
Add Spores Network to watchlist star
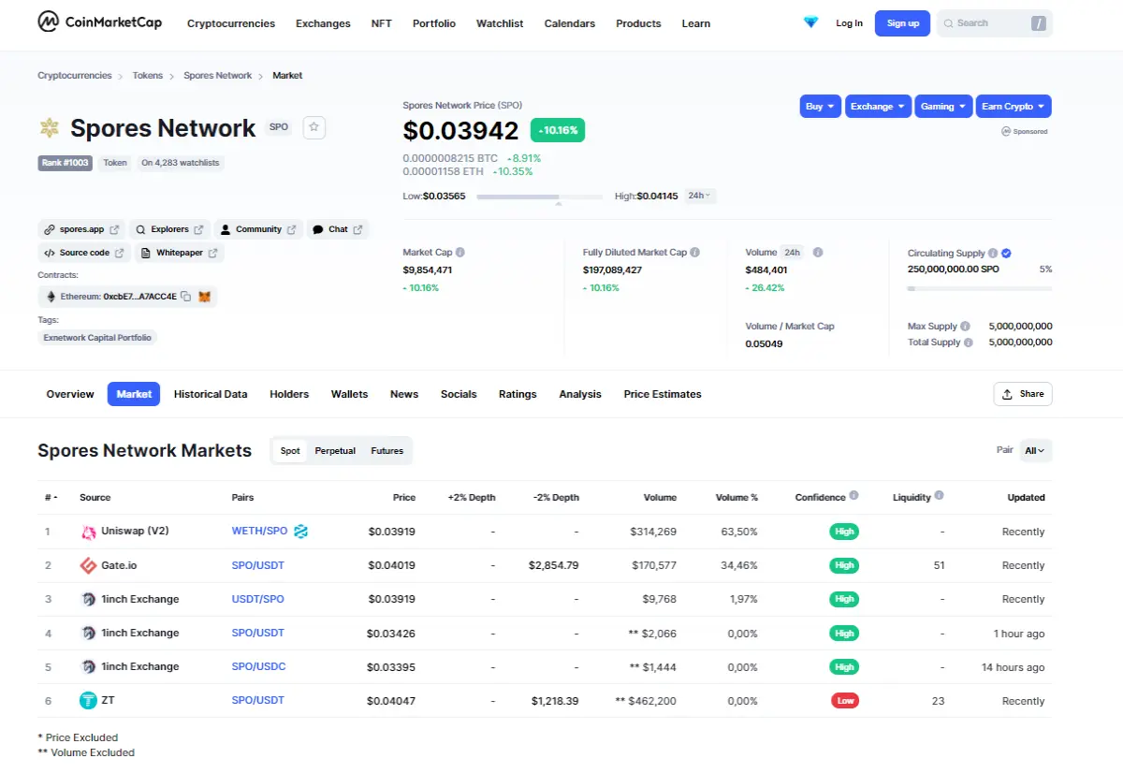click(314, 127)
